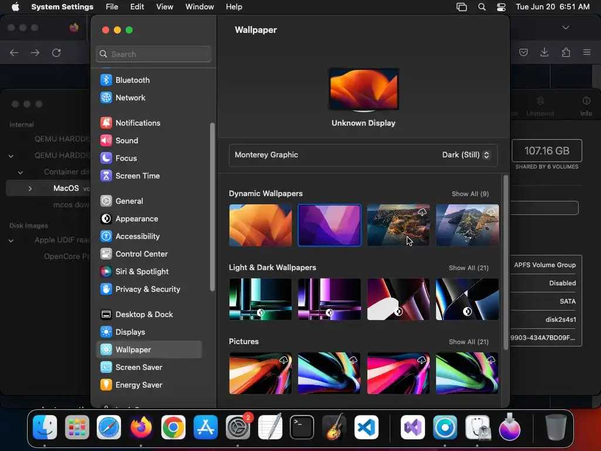Image resolution: width=601 pixels, height=451 pixels.
Task: Select the orange Ventura dynamic wallpaper
Action: coord(260,225)
